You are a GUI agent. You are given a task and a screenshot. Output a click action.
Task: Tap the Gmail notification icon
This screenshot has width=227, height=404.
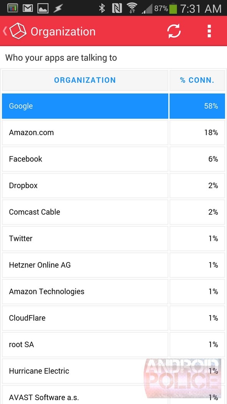pos(28,8)
